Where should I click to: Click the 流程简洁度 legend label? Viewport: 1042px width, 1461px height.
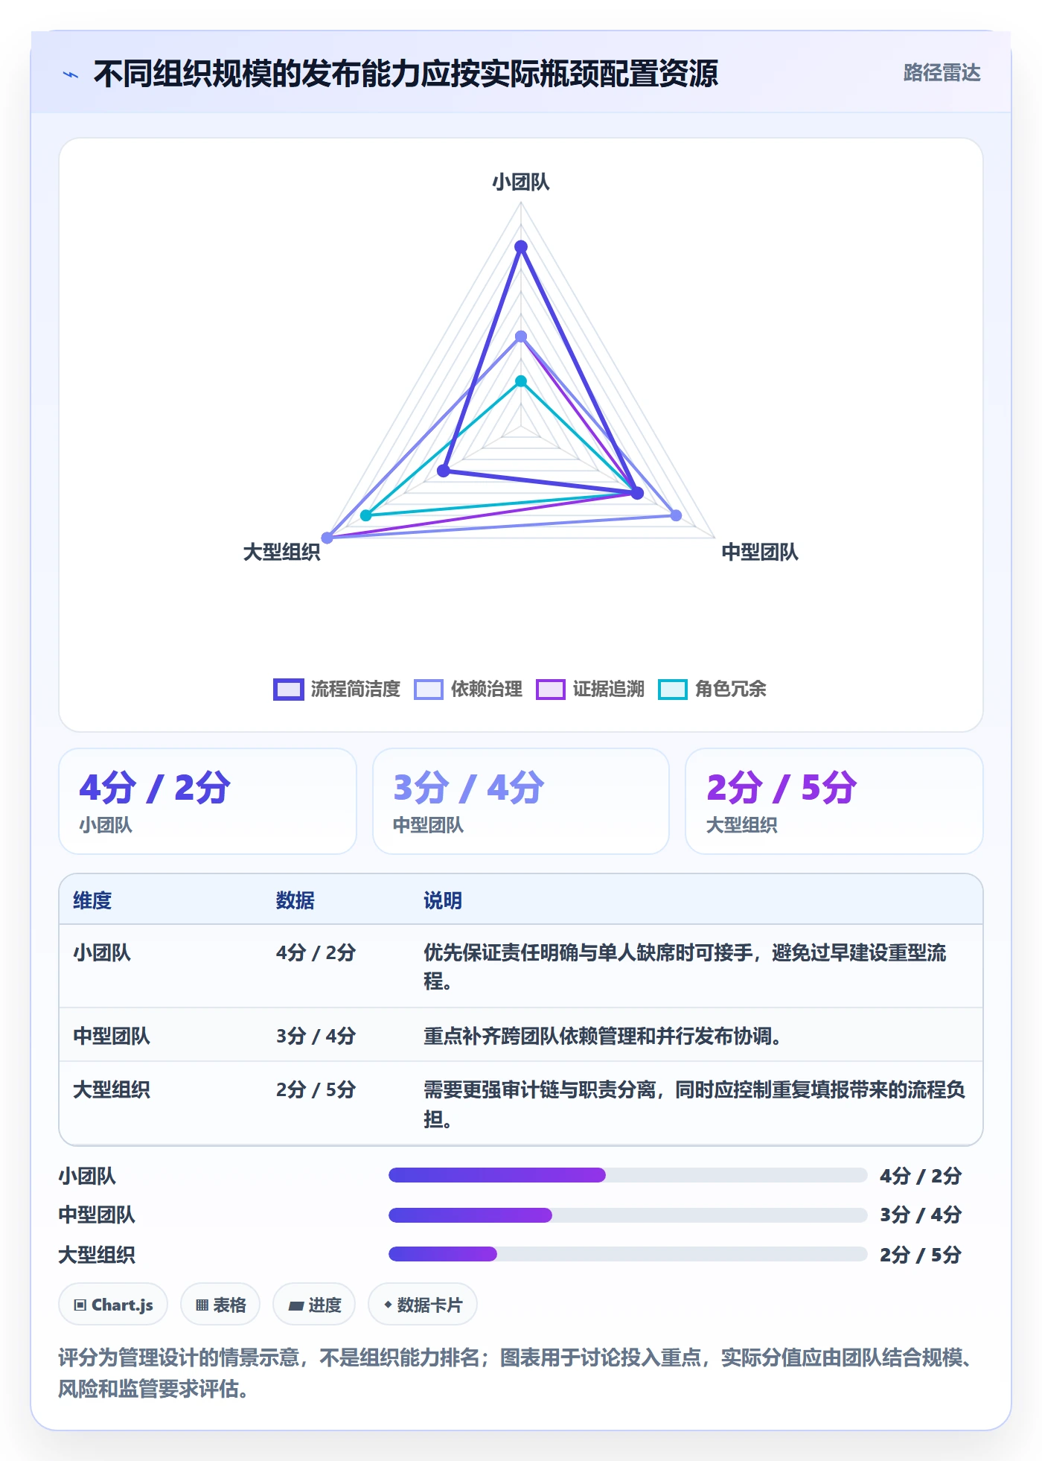355,689
